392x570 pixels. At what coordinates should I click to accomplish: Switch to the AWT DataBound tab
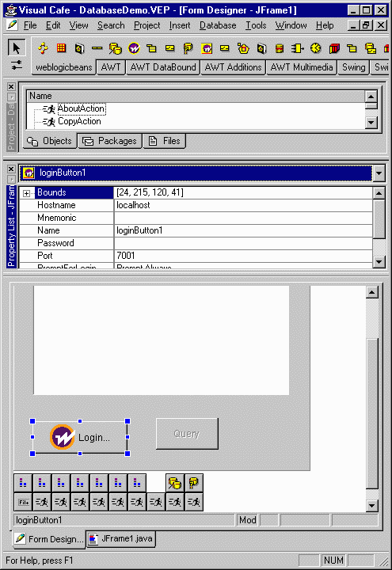163,67
